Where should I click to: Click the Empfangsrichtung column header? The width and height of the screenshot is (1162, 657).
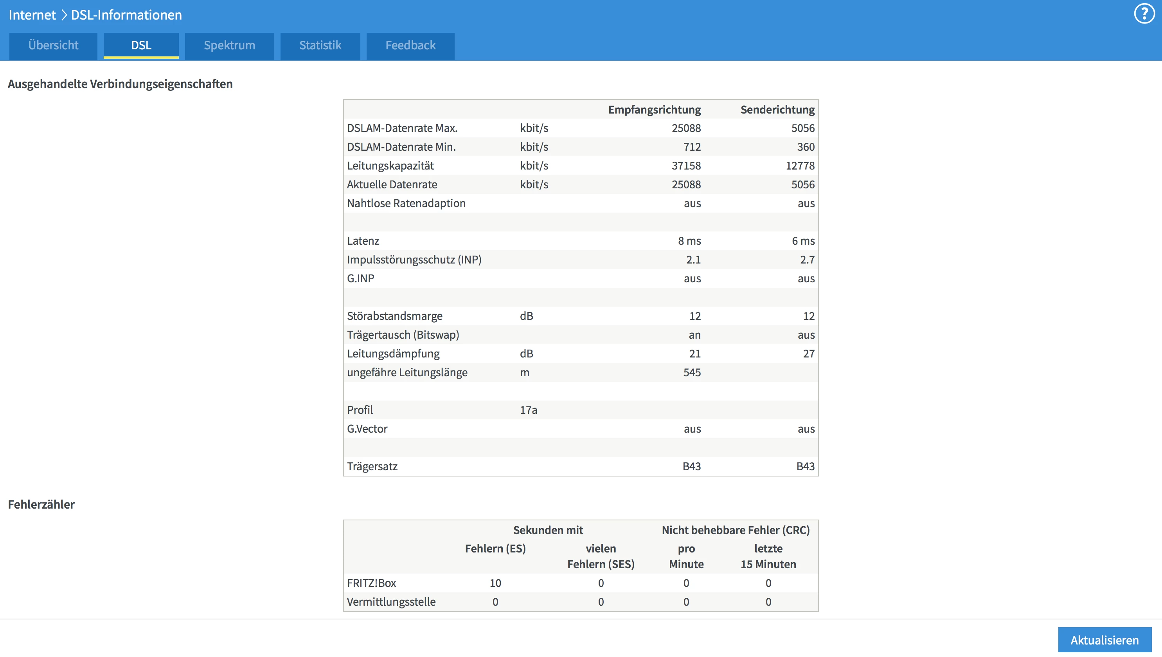[654, 110]
